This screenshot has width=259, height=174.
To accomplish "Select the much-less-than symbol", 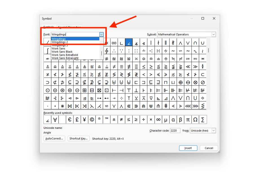I will tap(188, 67).
